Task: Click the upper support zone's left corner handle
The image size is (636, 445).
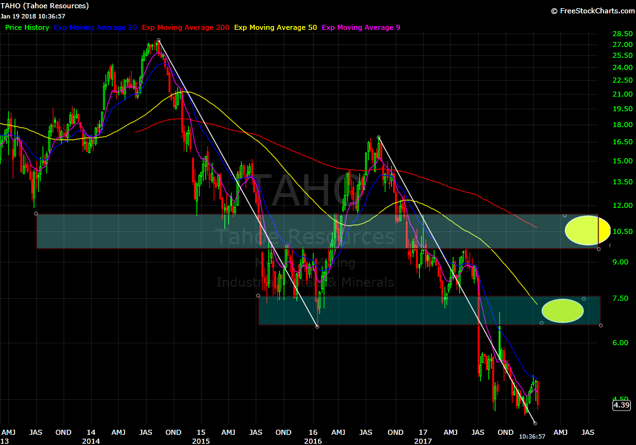Action: tap(36, 214)
